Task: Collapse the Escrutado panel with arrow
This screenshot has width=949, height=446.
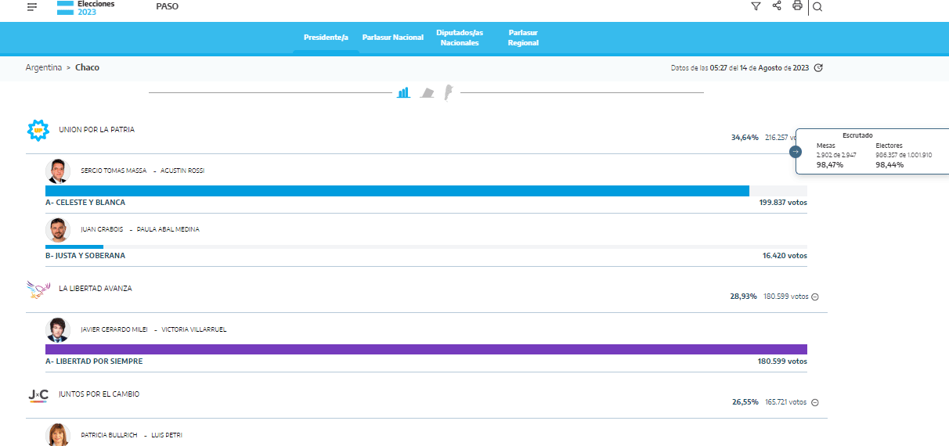Action: tap(796, 152)
